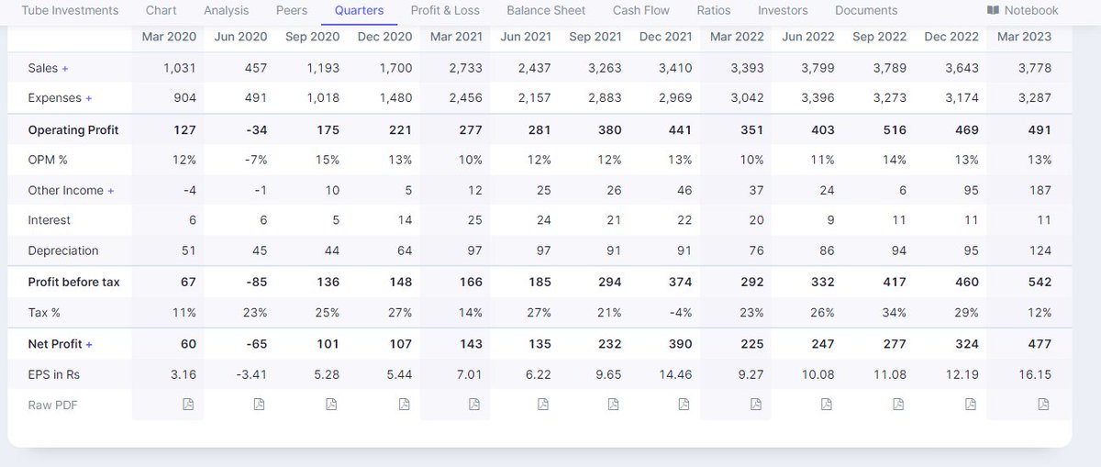The width and height of the screenshot is (1101, 467).
Task: Open the Balance Sheet tab
Action: [547, 10]
